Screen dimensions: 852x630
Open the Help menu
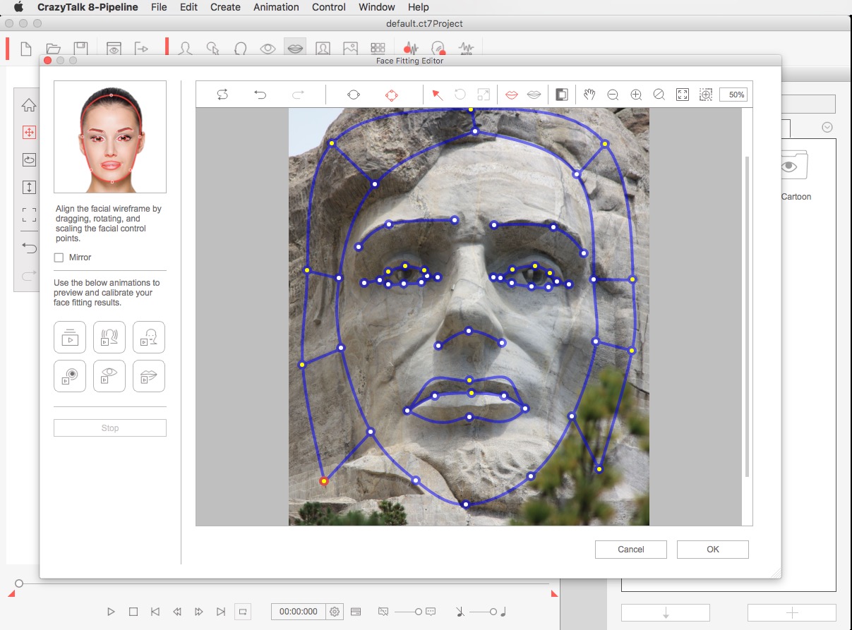(419, 7)
